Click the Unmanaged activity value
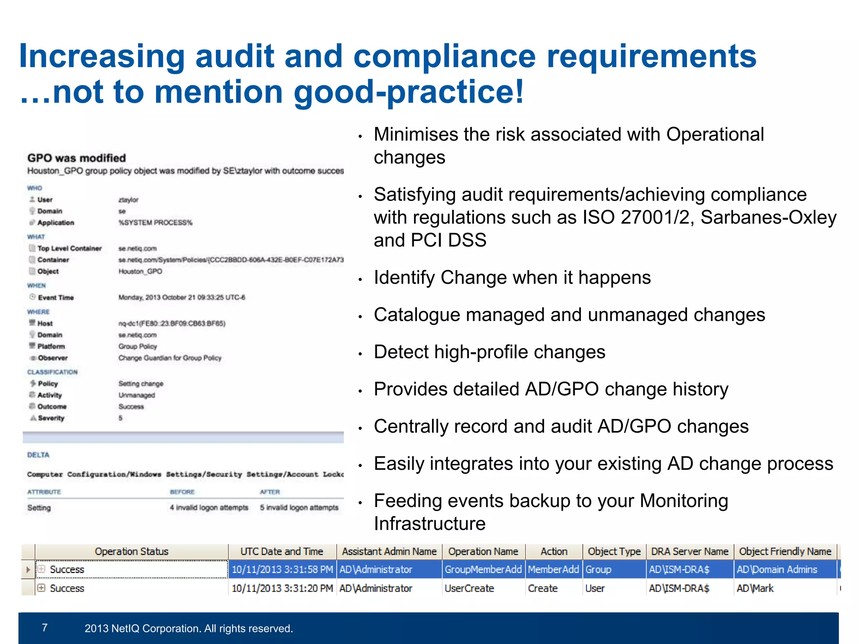The height and width of the screenshot is (644, 859). 137,395
